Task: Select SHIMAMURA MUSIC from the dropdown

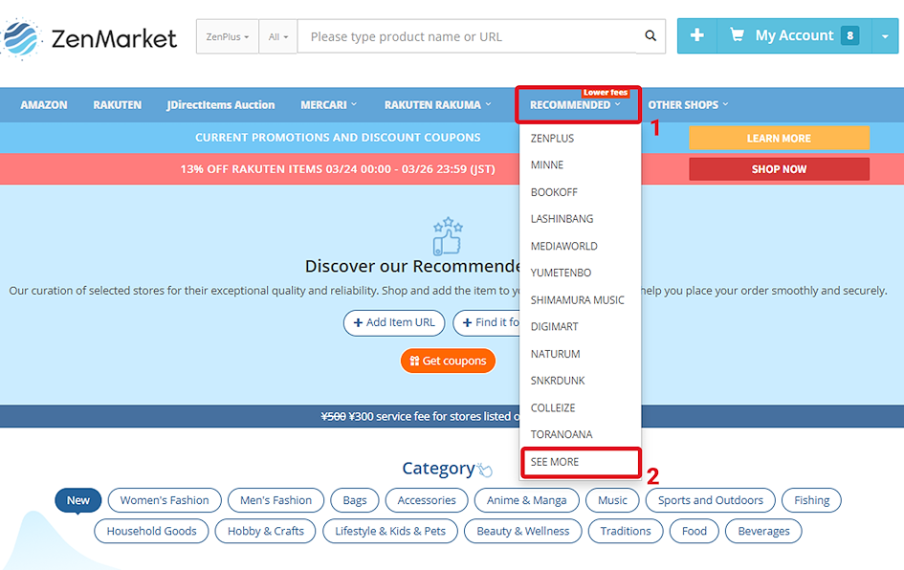Action: (x=580, y=299)
